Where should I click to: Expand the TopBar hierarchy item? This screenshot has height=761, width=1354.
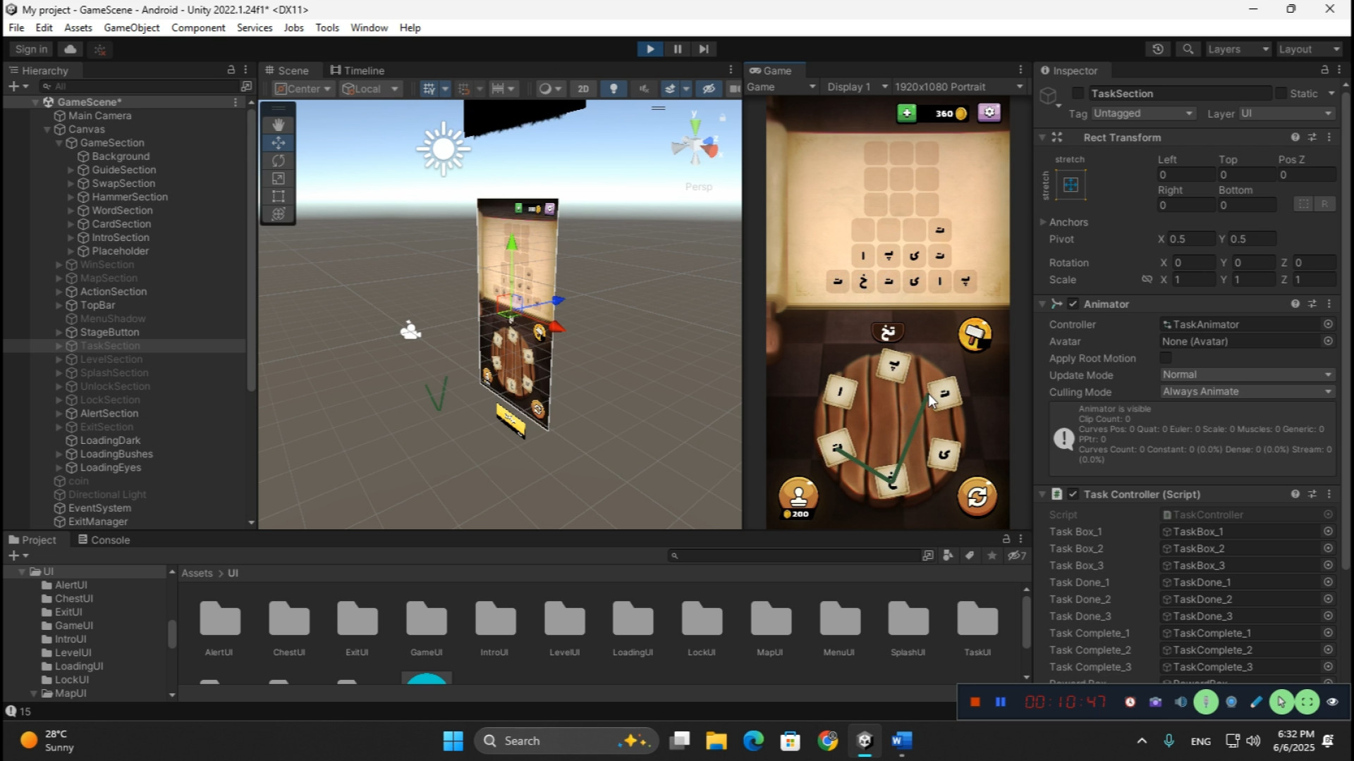59,305
